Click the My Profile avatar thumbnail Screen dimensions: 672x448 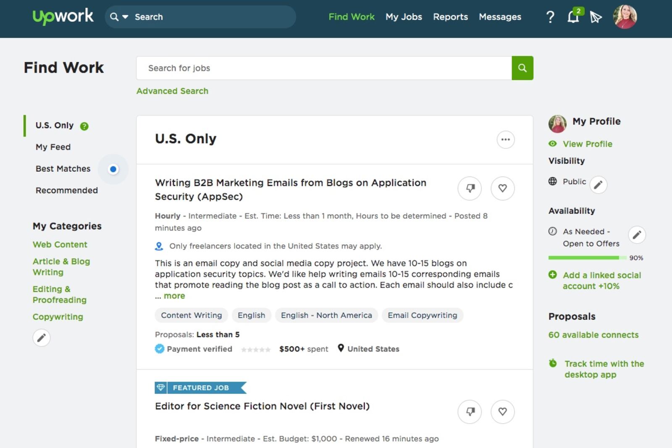pyautogui.click(x=557, y=124)
